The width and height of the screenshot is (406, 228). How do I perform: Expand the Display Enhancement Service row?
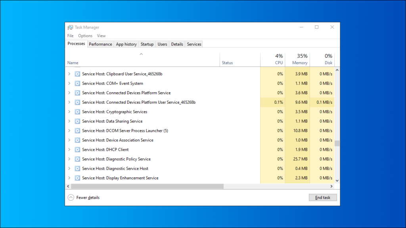[69, 178]
